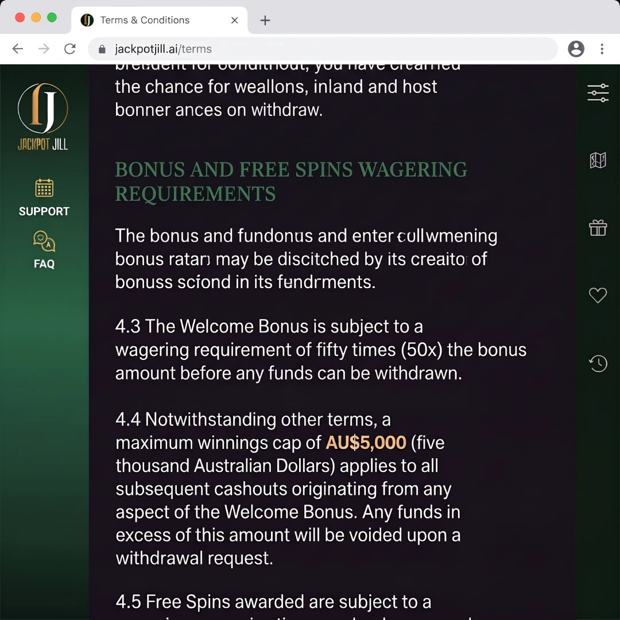
Task: Open the FAQ chat bubbles icon
Action: pyautogui.click(x=44, y=241)
